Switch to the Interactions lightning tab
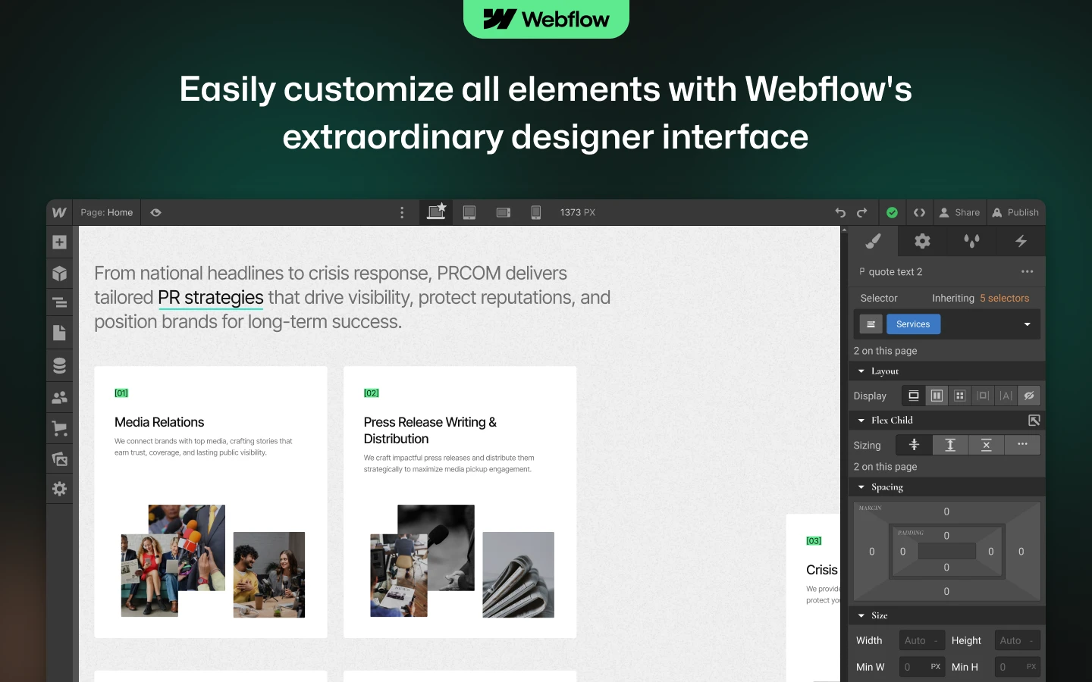Screen dimensions: 1092x682 pyautogui.click(x=1021, y=241)
